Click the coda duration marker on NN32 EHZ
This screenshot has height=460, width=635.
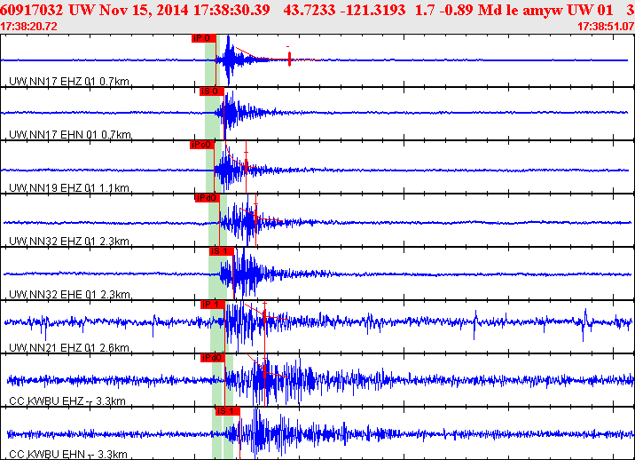(x=255, y=215)
